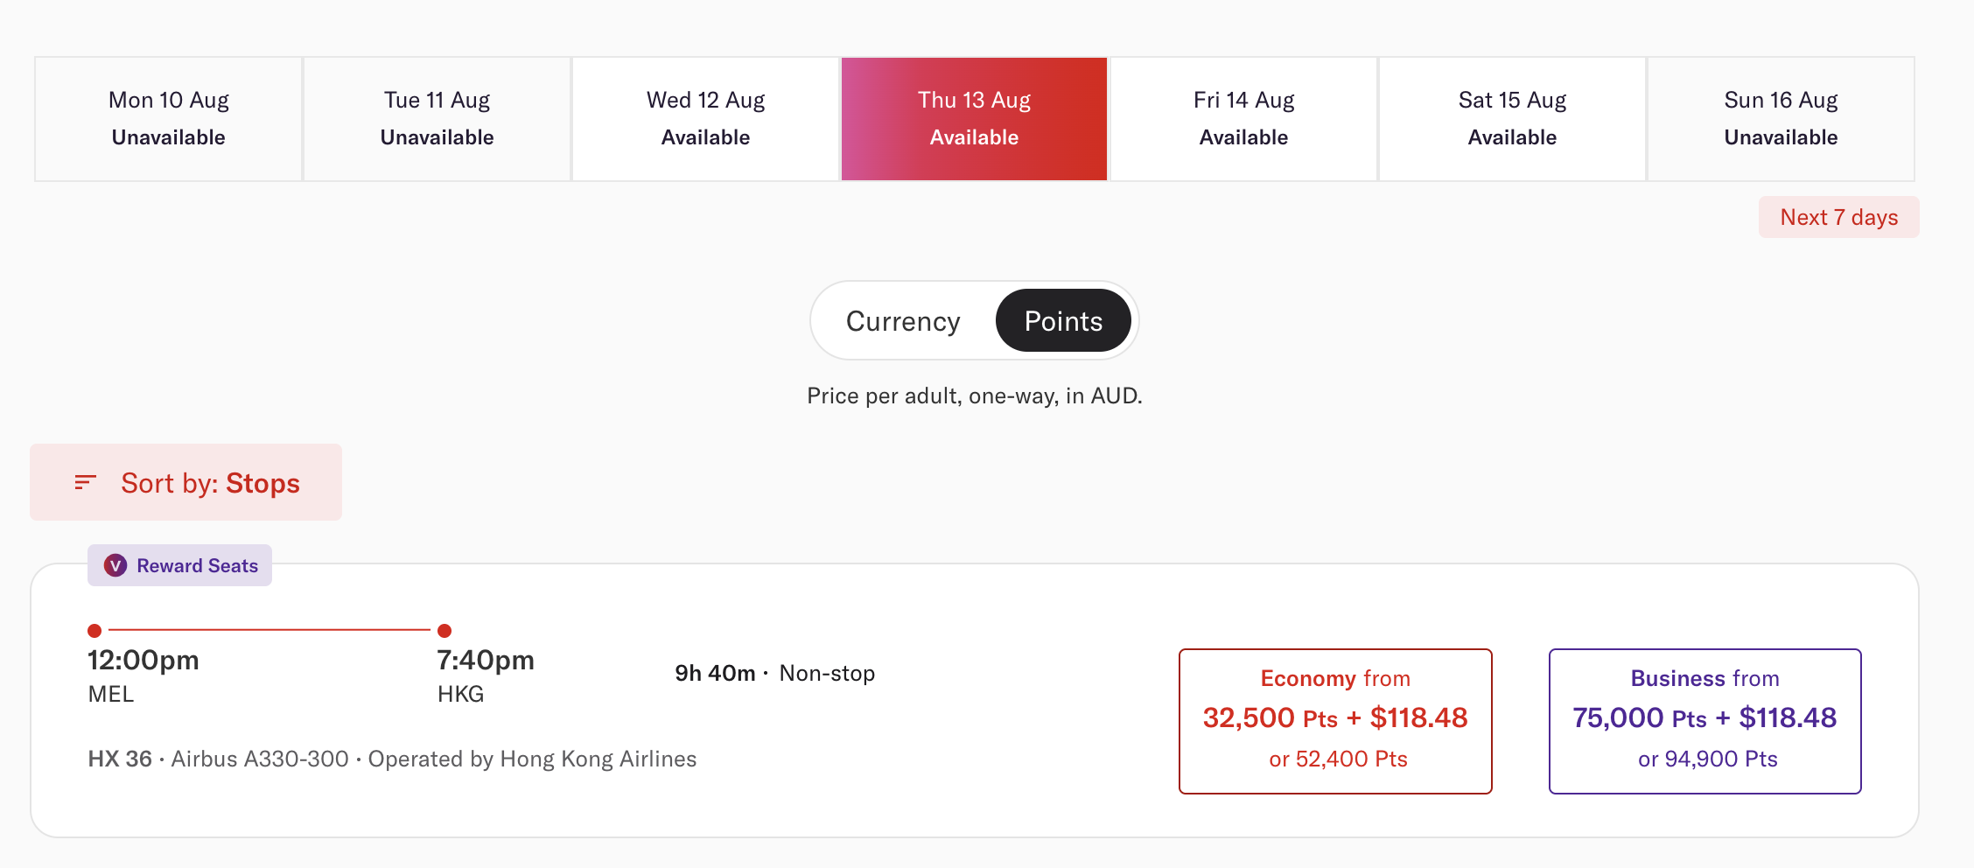Click the 9h 40m Non-stop duration text
This screenshot has height=868, width=1974.
point(774,673)
